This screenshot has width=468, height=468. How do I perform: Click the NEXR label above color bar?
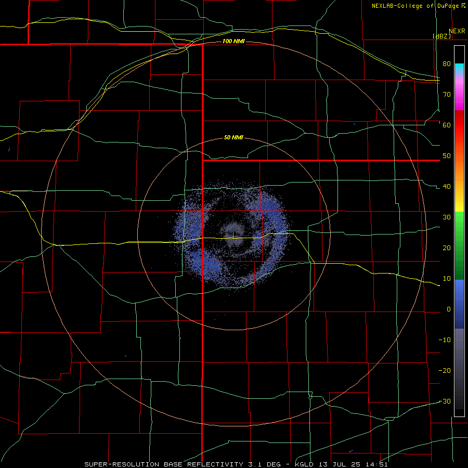click(457, 31)
